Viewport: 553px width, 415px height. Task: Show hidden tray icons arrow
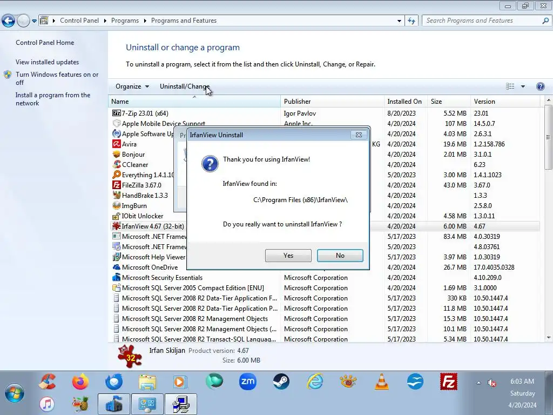[478, 383]
